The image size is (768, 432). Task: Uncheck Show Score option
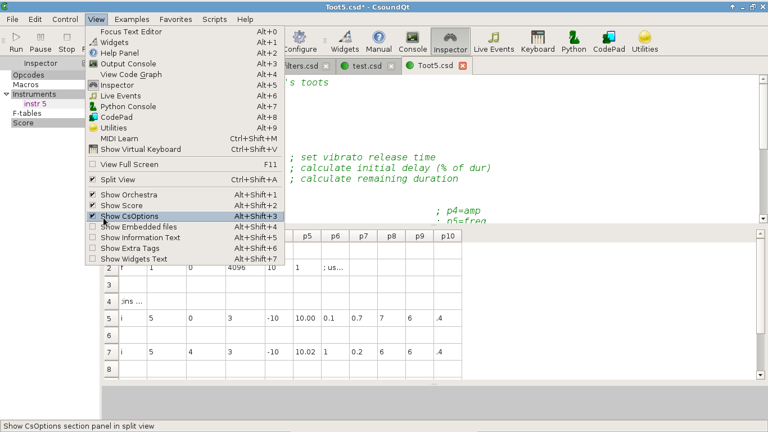pos(185,205)
